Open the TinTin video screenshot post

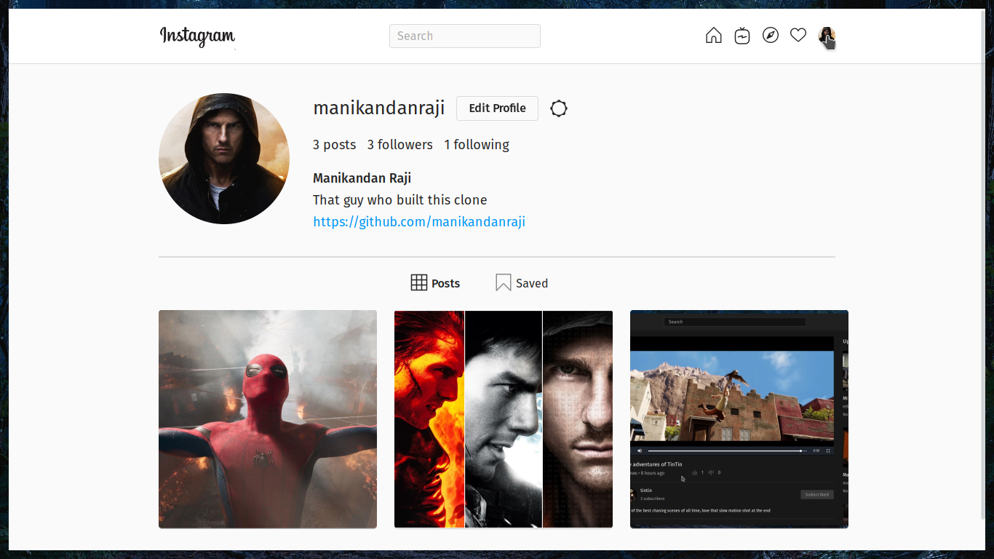739,419
